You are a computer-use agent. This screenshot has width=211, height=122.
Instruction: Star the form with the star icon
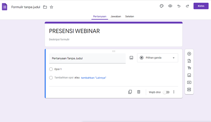pos(51,7)
